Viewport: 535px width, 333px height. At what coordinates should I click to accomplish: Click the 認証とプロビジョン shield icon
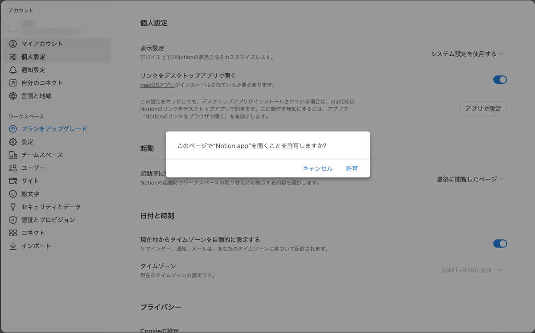coord(13,220)
